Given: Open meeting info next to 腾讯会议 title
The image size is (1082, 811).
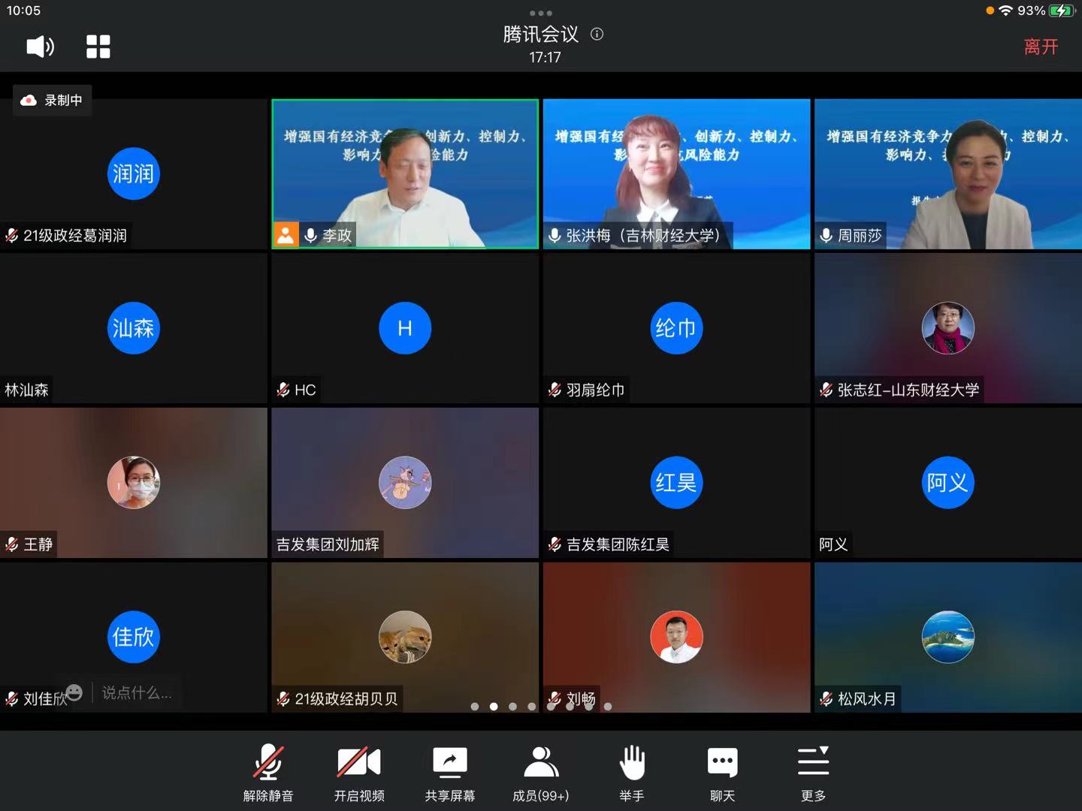Looking at the screenshot, I should (597, 34).
